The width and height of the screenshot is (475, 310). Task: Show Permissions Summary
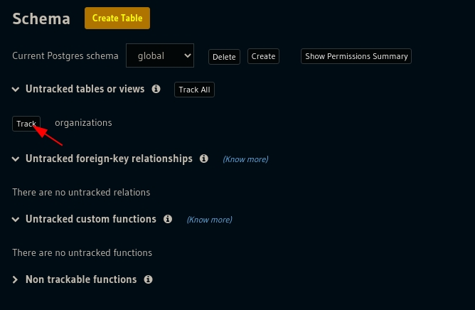click(356, 56)
